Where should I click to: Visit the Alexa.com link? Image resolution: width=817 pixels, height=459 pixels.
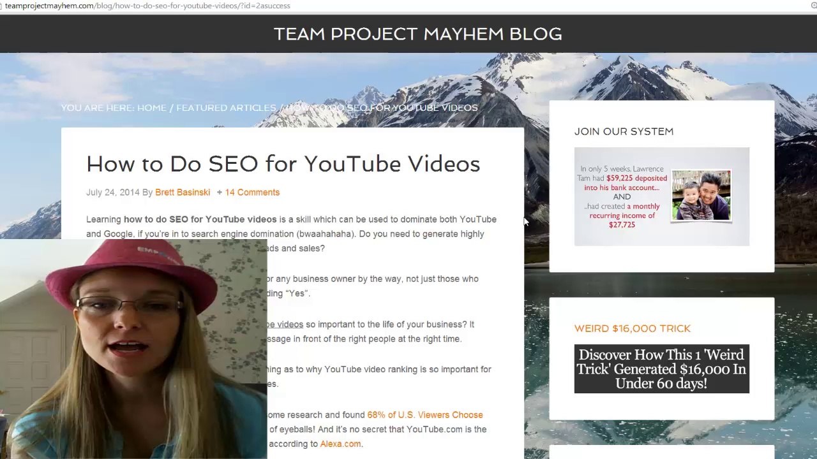[x=340, y=444]
